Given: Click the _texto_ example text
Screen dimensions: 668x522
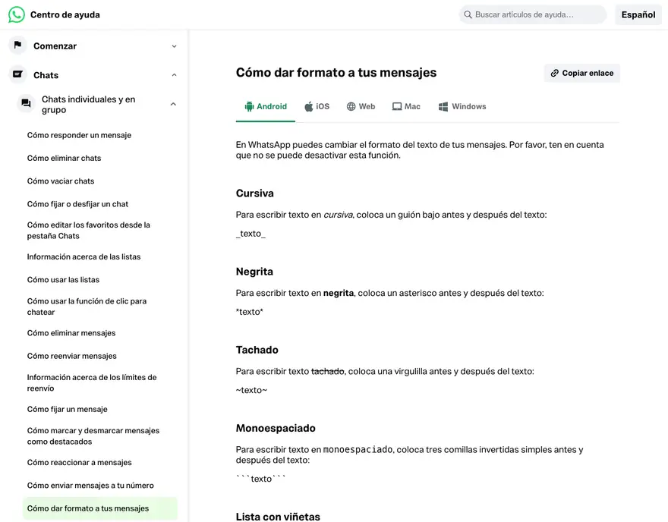Looking at the screenshot, I should pos(250,234).
